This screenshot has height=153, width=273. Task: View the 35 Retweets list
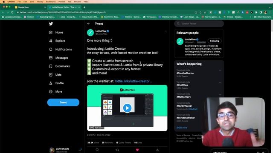tap(107, 143)
